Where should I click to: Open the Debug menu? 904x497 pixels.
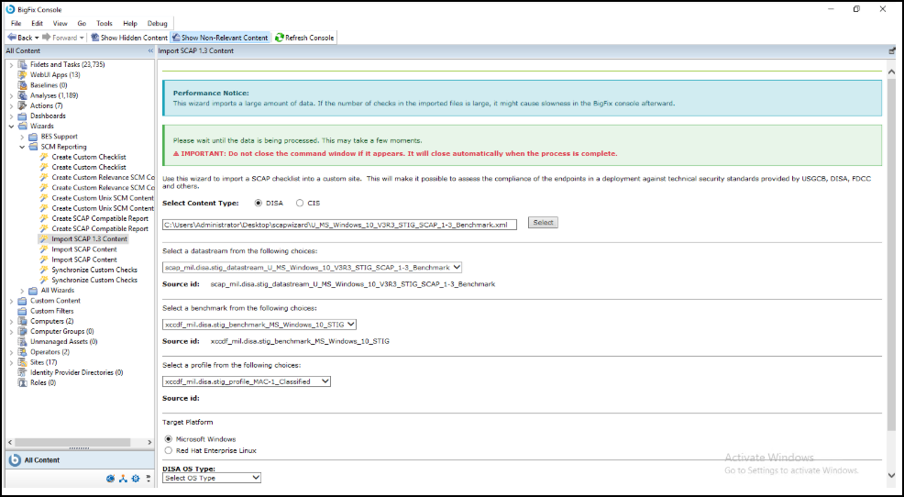157,24
